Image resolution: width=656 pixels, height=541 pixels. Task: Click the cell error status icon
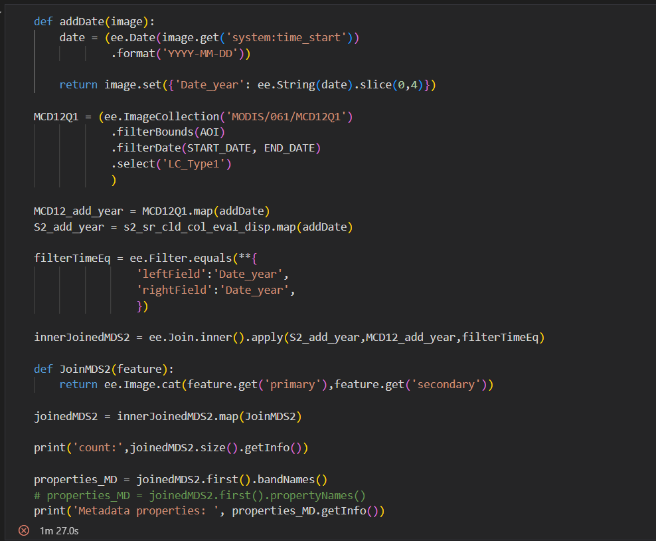[24, 530]
